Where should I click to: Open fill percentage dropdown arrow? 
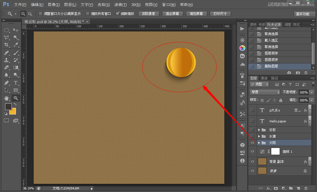pos(312,100)
